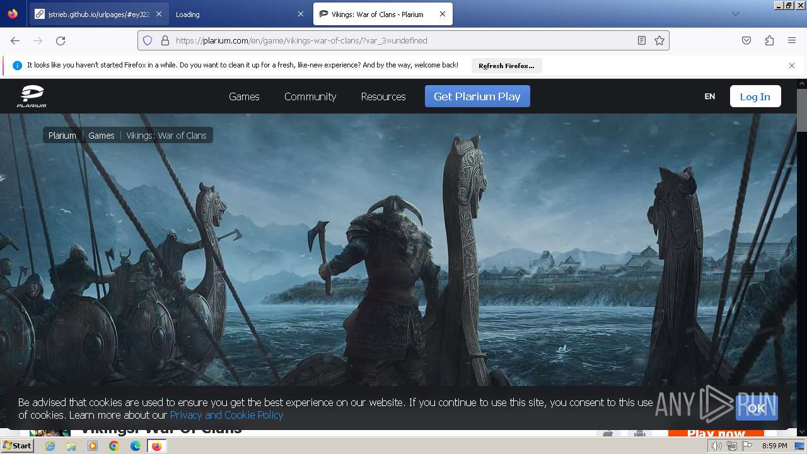
Task: Go to Games breadcrumb link
Action: pos(102,136)
